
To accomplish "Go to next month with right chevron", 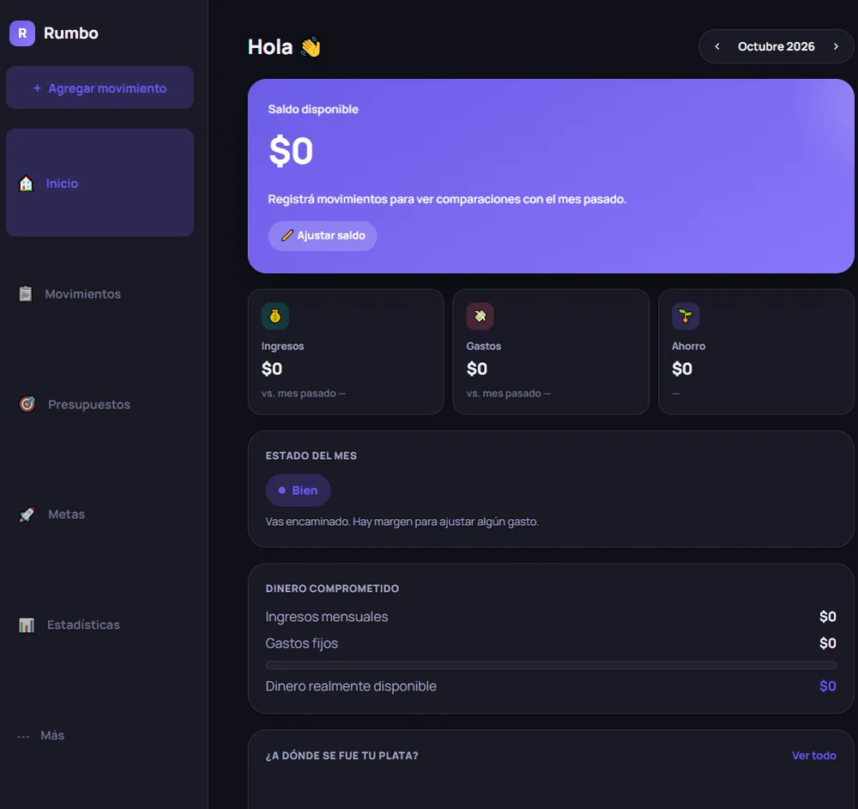I will [x=836, y=46].
